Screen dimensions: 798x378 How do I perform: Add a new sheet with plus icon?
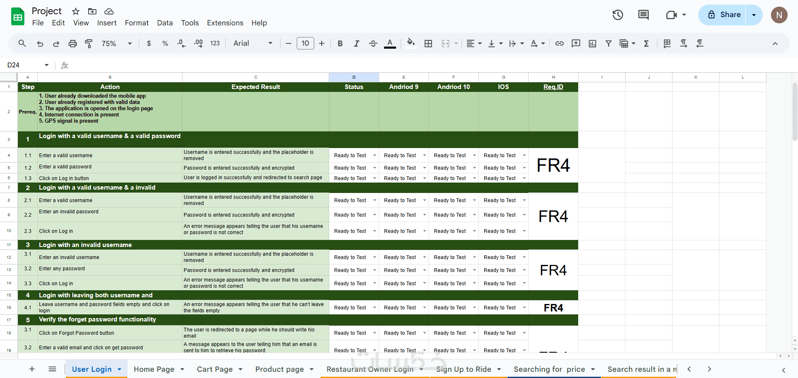tap(32, 369)
